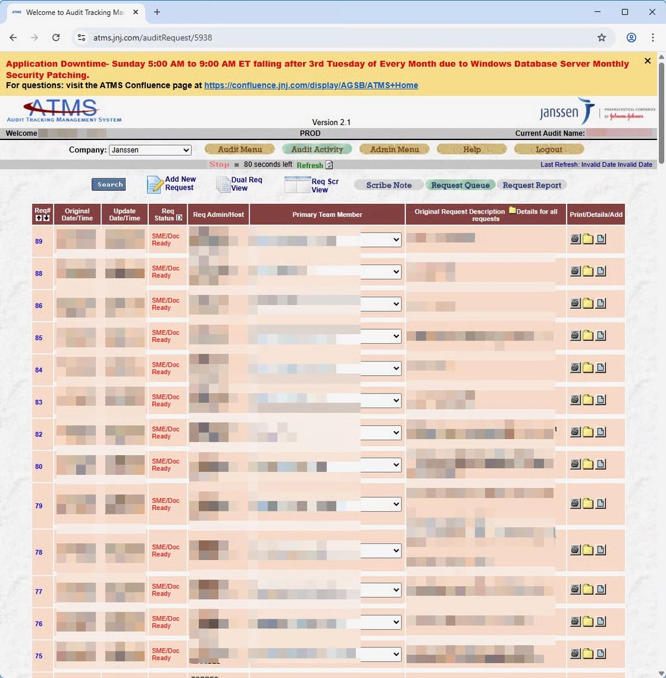666x678 pixels.
Task: Open request number 89 link
Action: pyautogui.click(x=39, y=241)
